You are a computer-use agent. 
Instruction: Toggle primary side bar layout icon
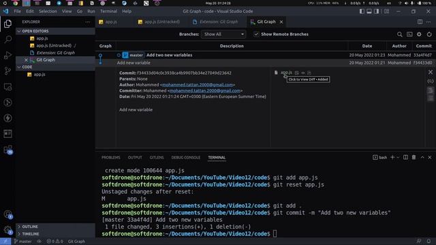point(362,12)
